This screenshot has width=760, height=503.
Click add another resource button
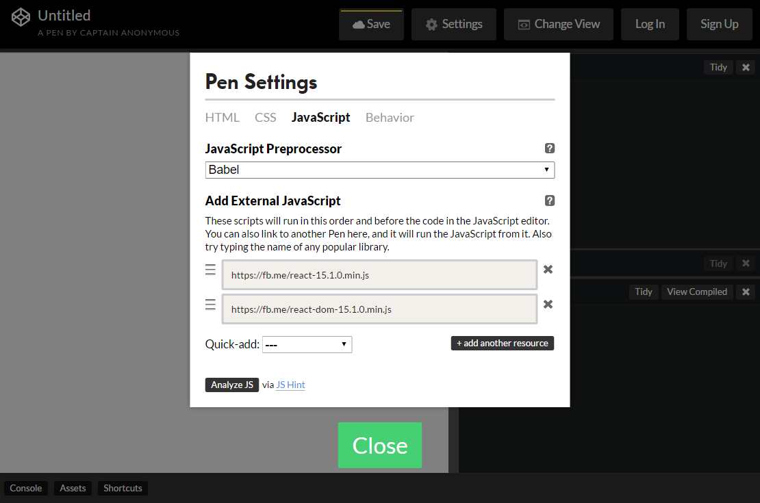502,343
